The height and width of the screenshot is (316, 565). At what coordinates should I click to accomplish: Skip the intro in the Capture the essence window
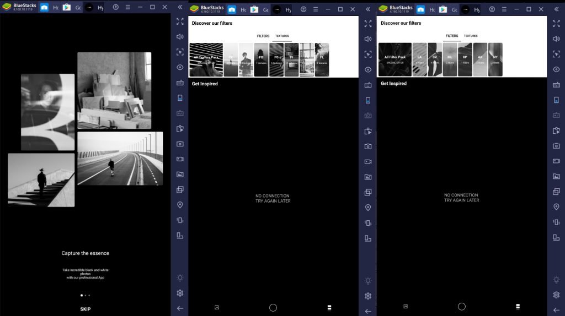[86, 309]
